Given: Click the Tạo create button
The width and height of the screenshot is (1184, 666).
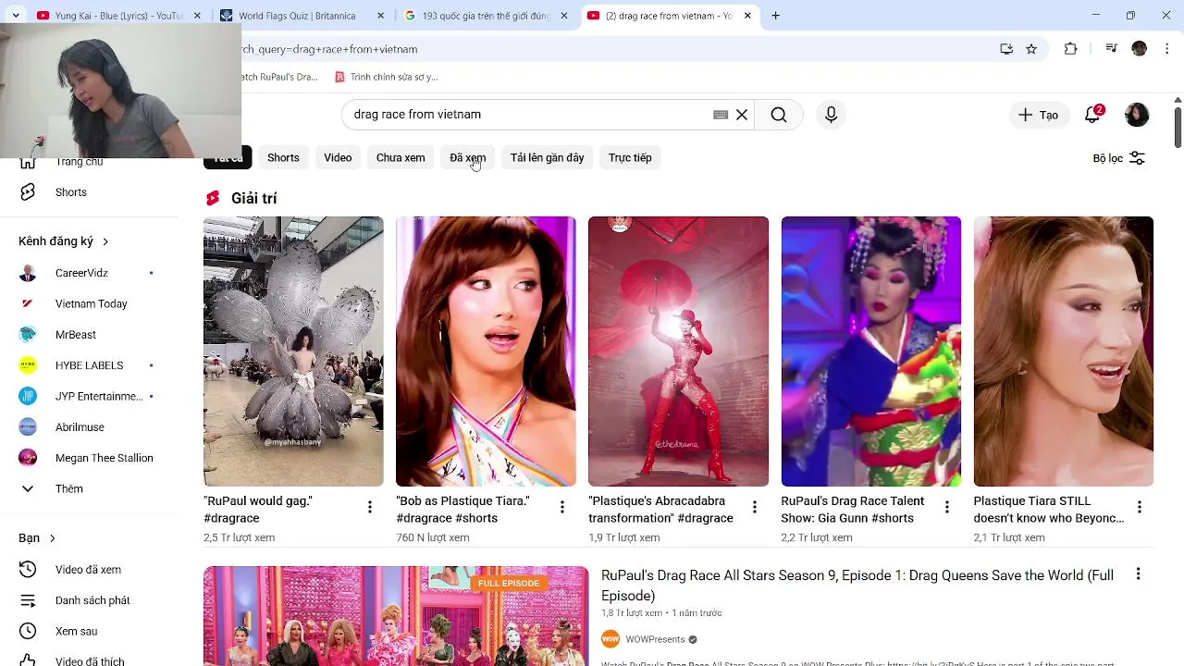Looking at the screenshot, I should pyautogui.click(x=1039, y=115).
